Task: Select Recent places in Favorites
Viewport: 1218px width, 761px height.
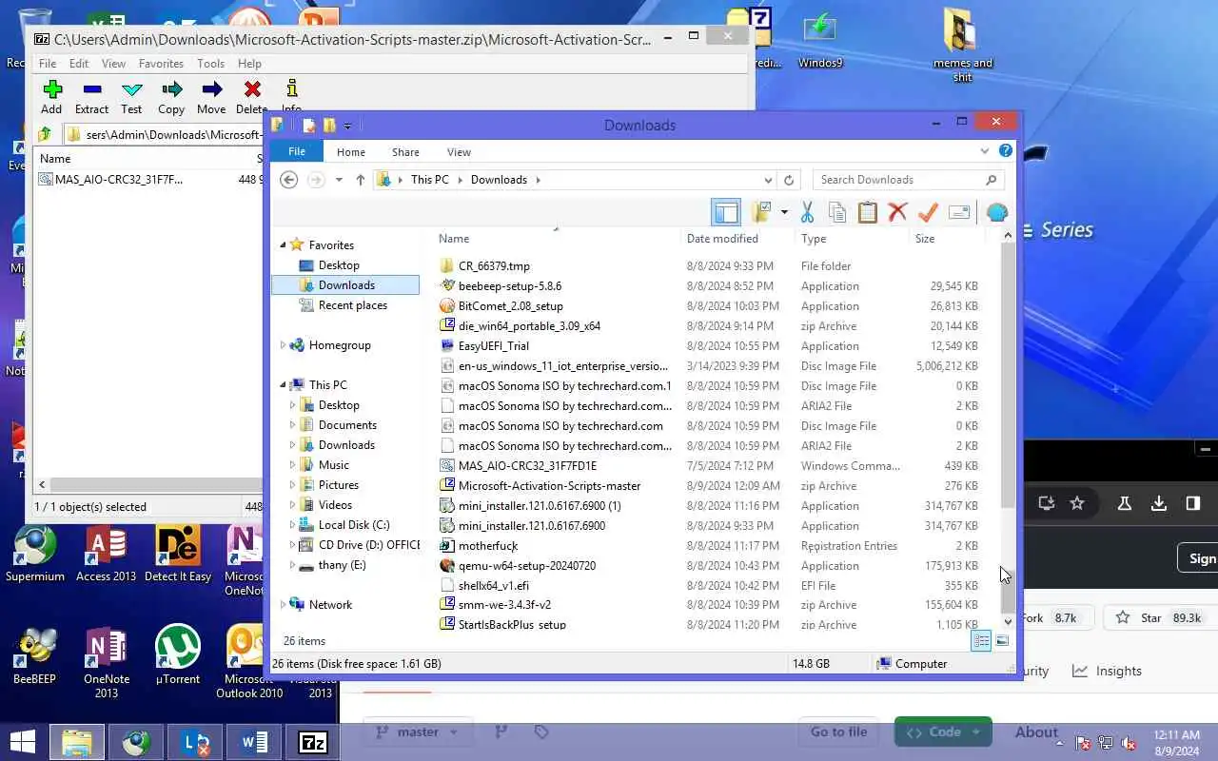Action: point(343,305)
